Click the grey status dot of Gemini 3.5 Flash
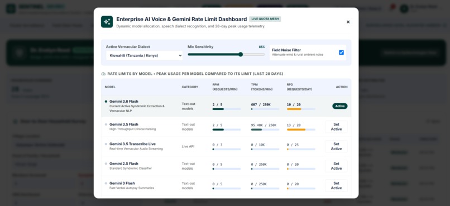This screenshot has height=206, width=450. click(x=106, y=124)
